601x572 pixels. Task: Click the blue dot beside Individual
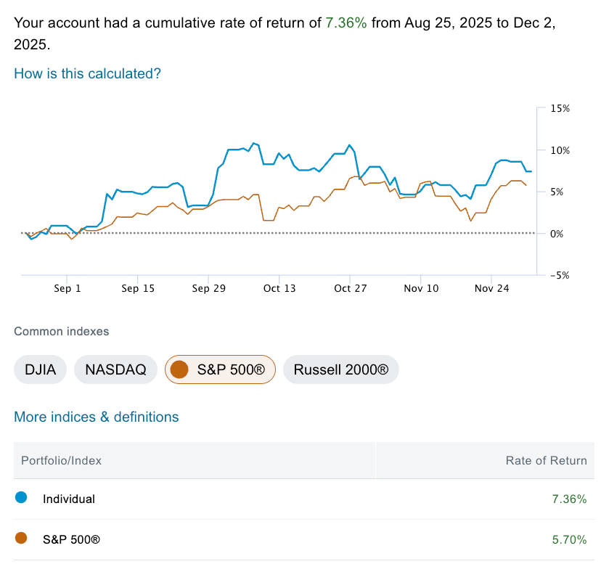[21, 498]
